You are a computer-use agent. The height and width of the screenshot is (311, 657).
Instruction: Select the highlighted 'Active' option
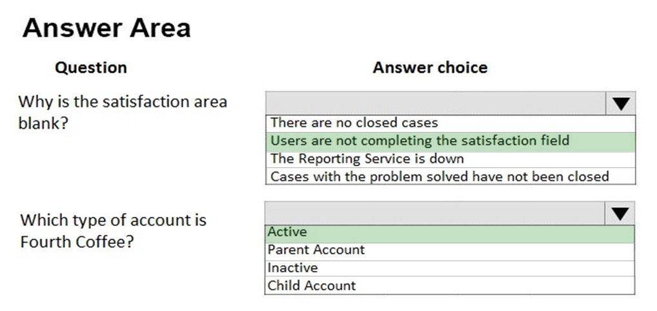450,232
